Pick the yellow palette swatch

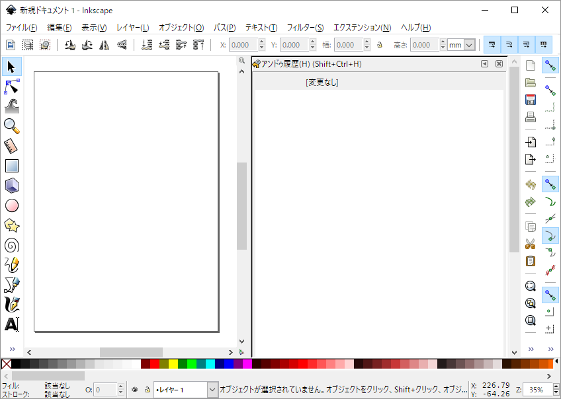point(173,365)
